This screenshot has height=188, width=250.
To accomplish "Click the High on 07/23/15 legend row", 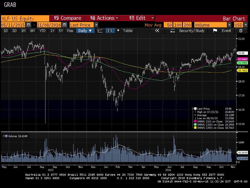I will coord(214,112).
